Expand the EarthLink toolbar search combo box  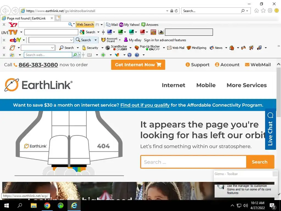click(52, 48)
